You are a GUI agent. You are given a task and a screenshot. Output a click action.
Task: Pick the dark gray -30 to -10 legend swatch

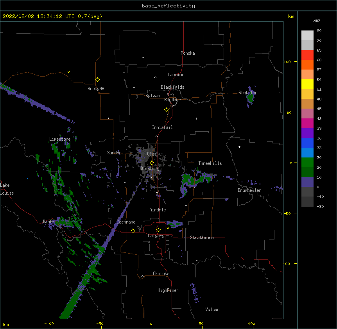coord(307,202)
